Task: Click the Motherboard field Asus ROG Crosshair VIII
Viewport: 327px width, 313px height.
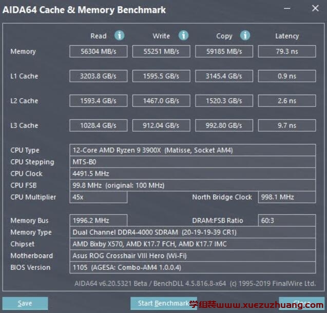Action: [x=193, y=255]
